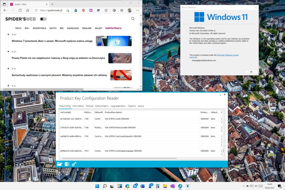Open the SKLEP link

point(98,28)
